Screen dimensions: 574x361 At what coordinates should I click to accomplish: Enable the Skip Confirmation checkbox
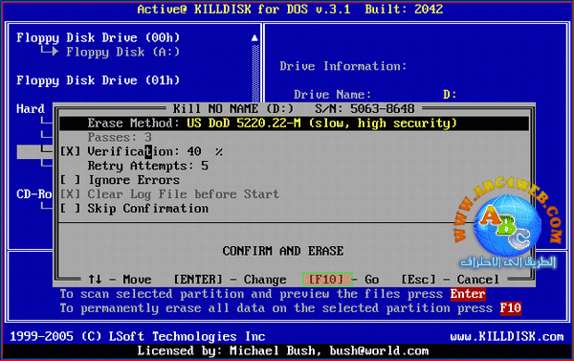(x=70, y=208)
